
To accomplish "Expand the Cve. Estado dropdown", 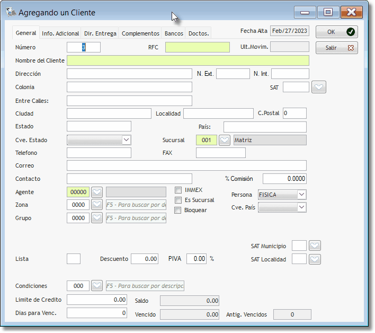I will tap(126, 140).
